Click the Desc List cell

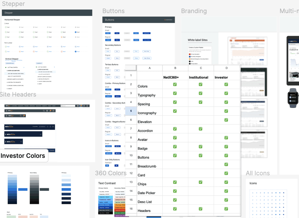[x=150, y=200]
